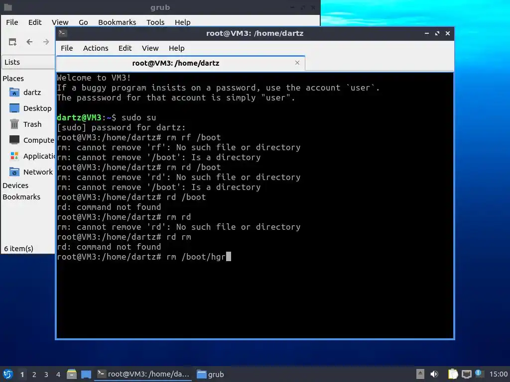Viewport: 510px width, 382px height.
Task: Open the terminal's Help menu
Action: click(177, 48)
